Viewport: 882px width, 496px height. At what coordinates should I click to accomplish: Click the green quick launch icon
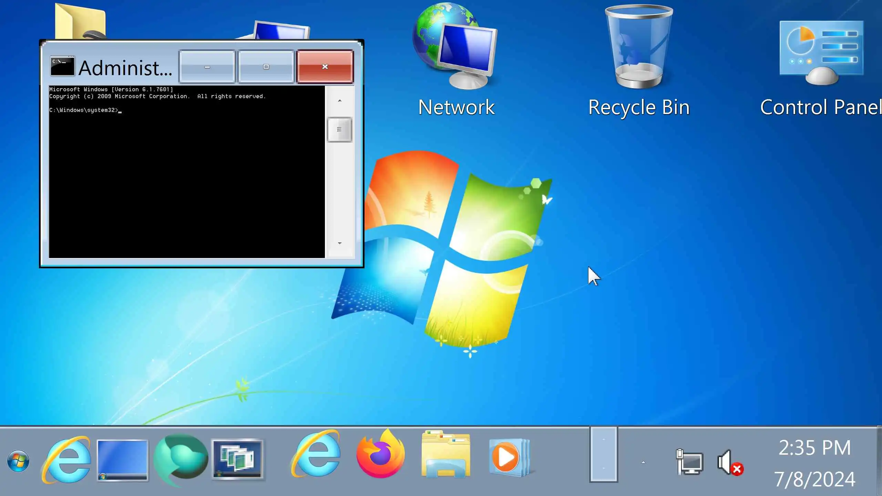(x=181, y=459)
